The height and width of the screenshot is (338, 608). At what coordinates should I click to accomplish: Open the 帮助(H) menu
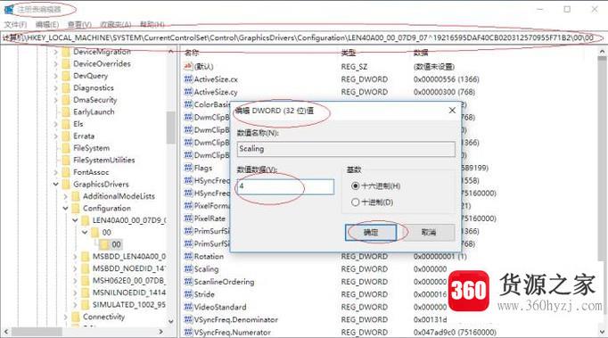152,24
